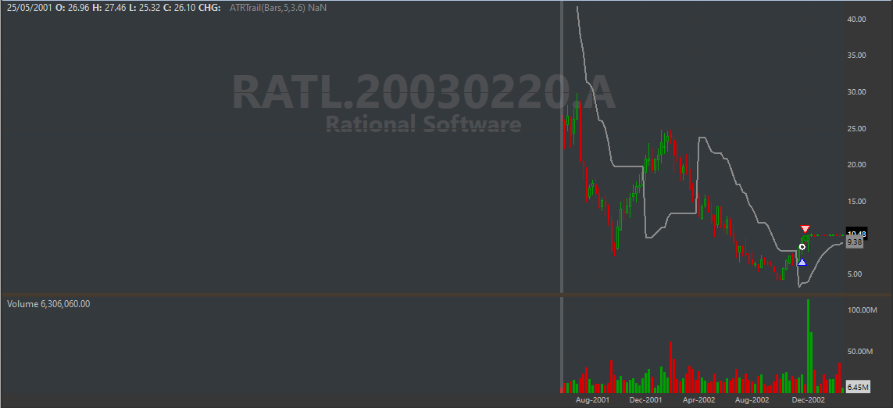This screenshot has height=408, width=893.
Task: Click the 30.00 price axis label
Action: click(x=856, y=92)
